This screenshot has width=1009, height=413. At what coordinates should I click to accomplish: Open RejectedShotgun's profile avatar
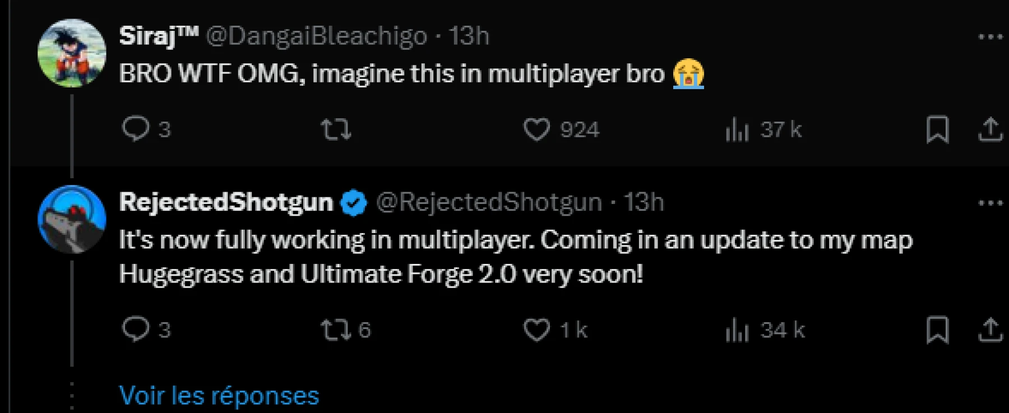(72, 219)
